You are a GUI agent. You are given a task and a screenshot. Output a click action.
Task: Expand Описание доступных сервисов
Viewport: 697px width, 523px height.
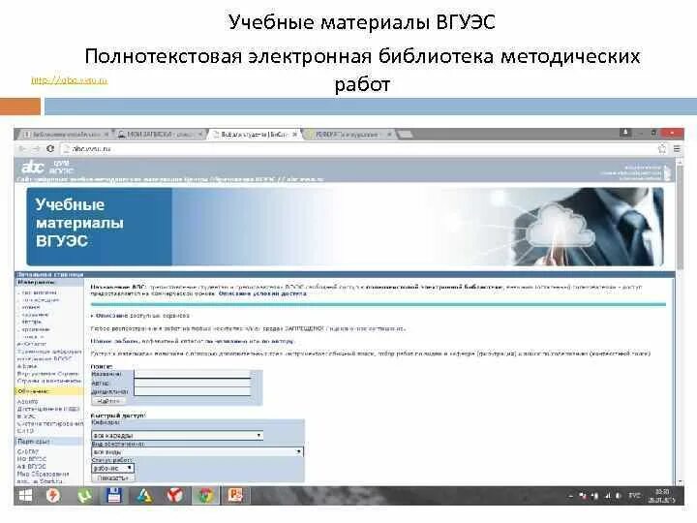pos(140,316)
